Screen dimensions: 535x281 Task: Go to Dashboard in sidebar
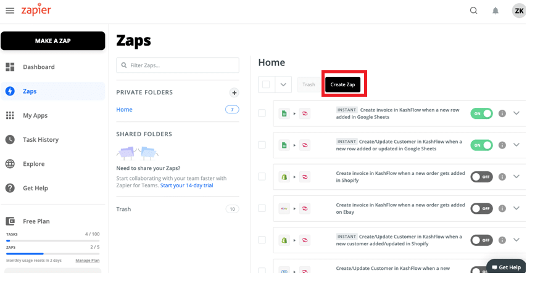point(38,67)
